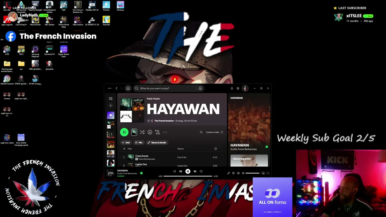Open the EA SPORTS FC 26 desktop shortcut
386x217 pixels.
coord(92,21)
